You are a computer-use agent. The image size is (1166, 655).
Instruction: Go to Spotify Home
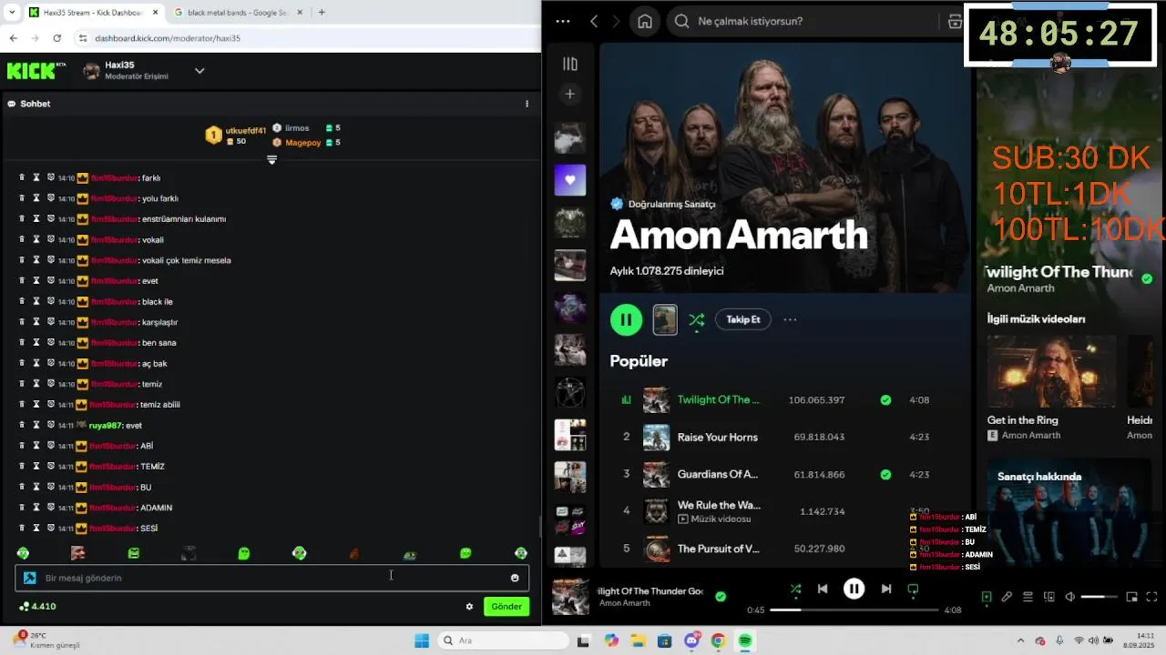645,21
